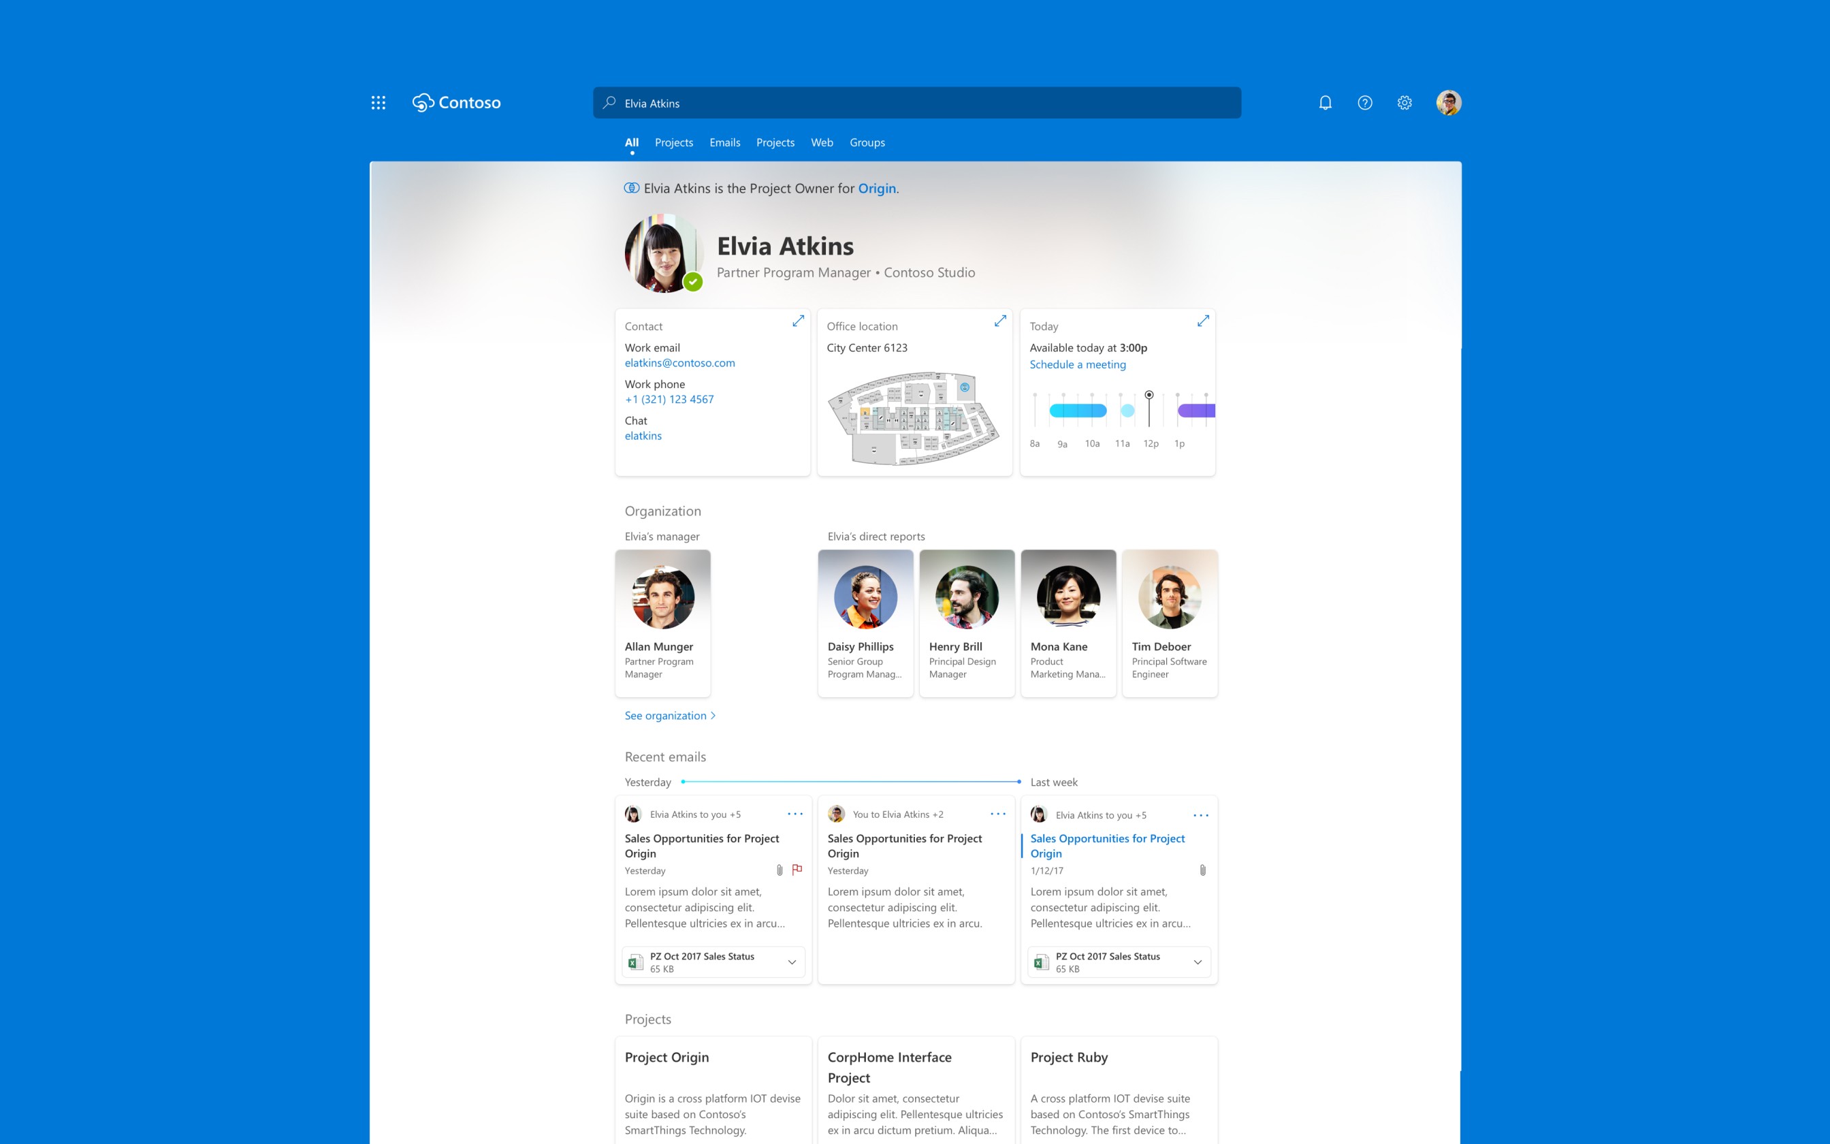
Task: Open the help question mark icon
Action: [x=1364, y=103]
